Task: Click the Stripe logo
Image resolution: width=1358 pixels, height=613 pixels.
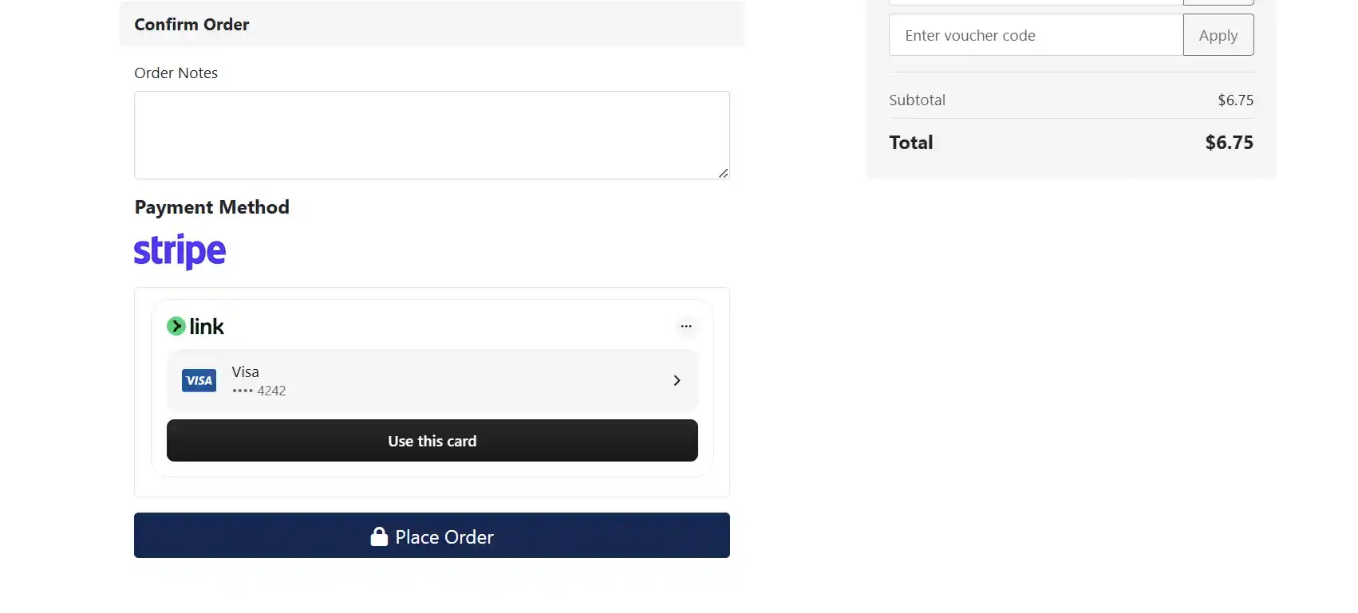Action: [180, 251]
